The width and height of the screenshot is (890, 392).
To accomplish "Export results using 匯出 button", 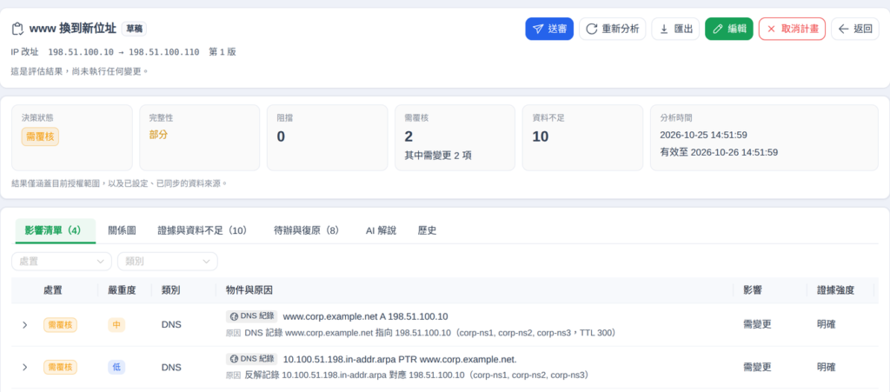I will [675, 29].
